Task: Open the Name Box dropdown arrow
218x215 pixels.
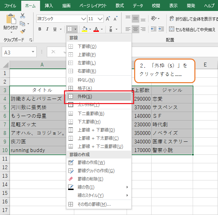Action: [x=33, y=52]
